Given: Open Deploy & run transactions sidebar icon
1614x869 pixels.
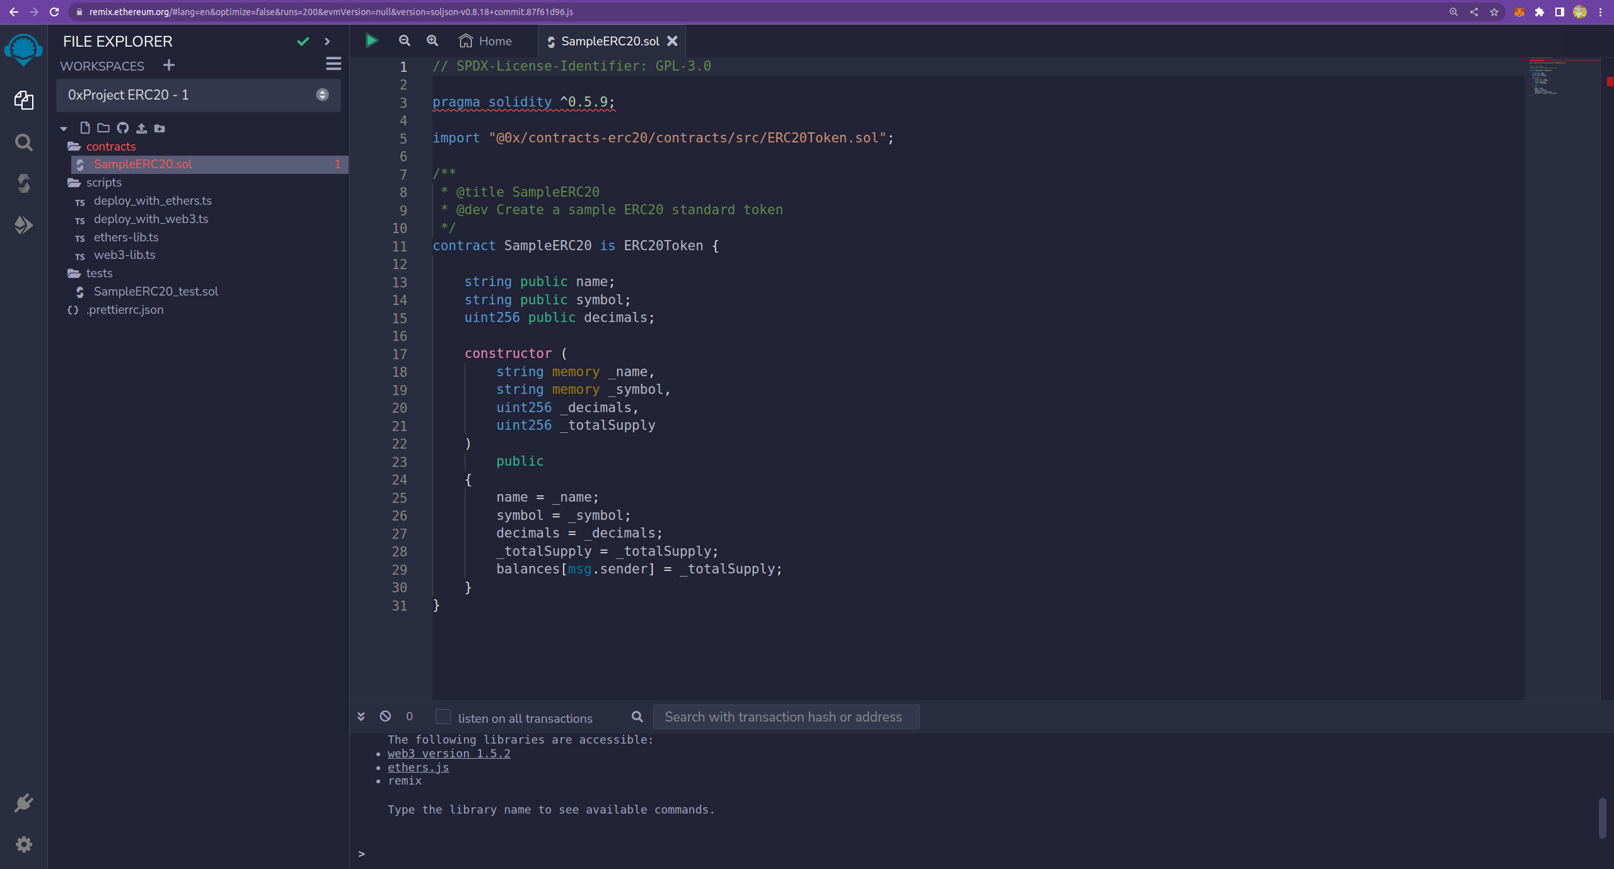Looking at the screenshot, I should (x=23, y=225).
